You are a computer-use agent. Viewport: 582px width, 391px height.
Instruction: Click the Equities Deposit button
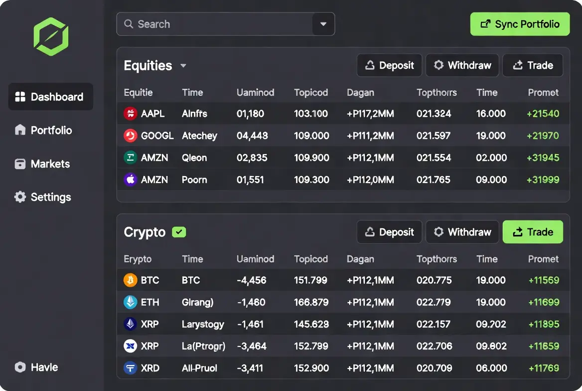389,65
